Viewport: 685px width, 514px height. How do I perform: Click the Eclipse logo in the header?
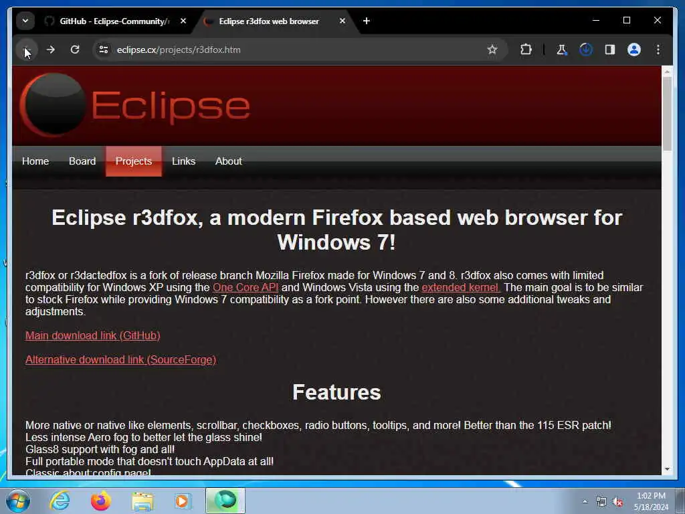coord(135,105)
